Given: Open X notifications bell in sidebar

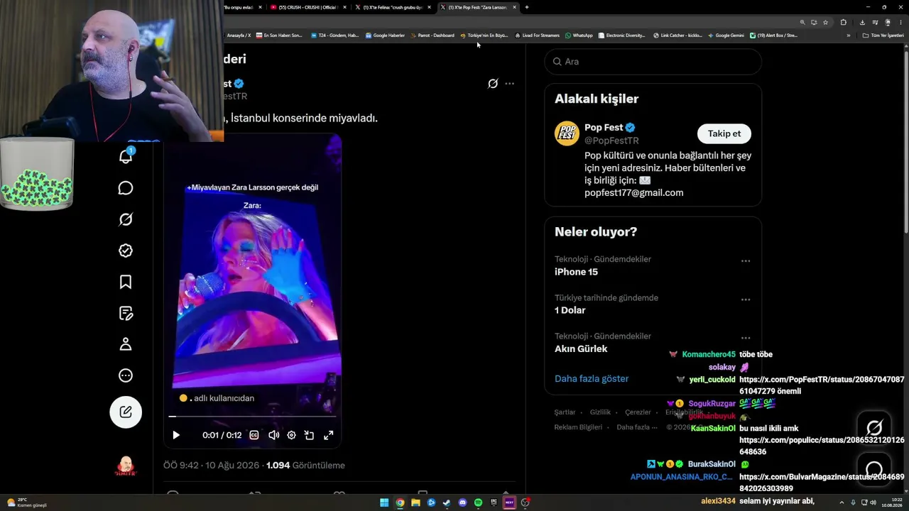Looking at the screenshot, I should (126, 156).
